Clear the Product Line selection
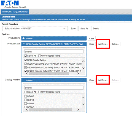 [x=91, y=39]
